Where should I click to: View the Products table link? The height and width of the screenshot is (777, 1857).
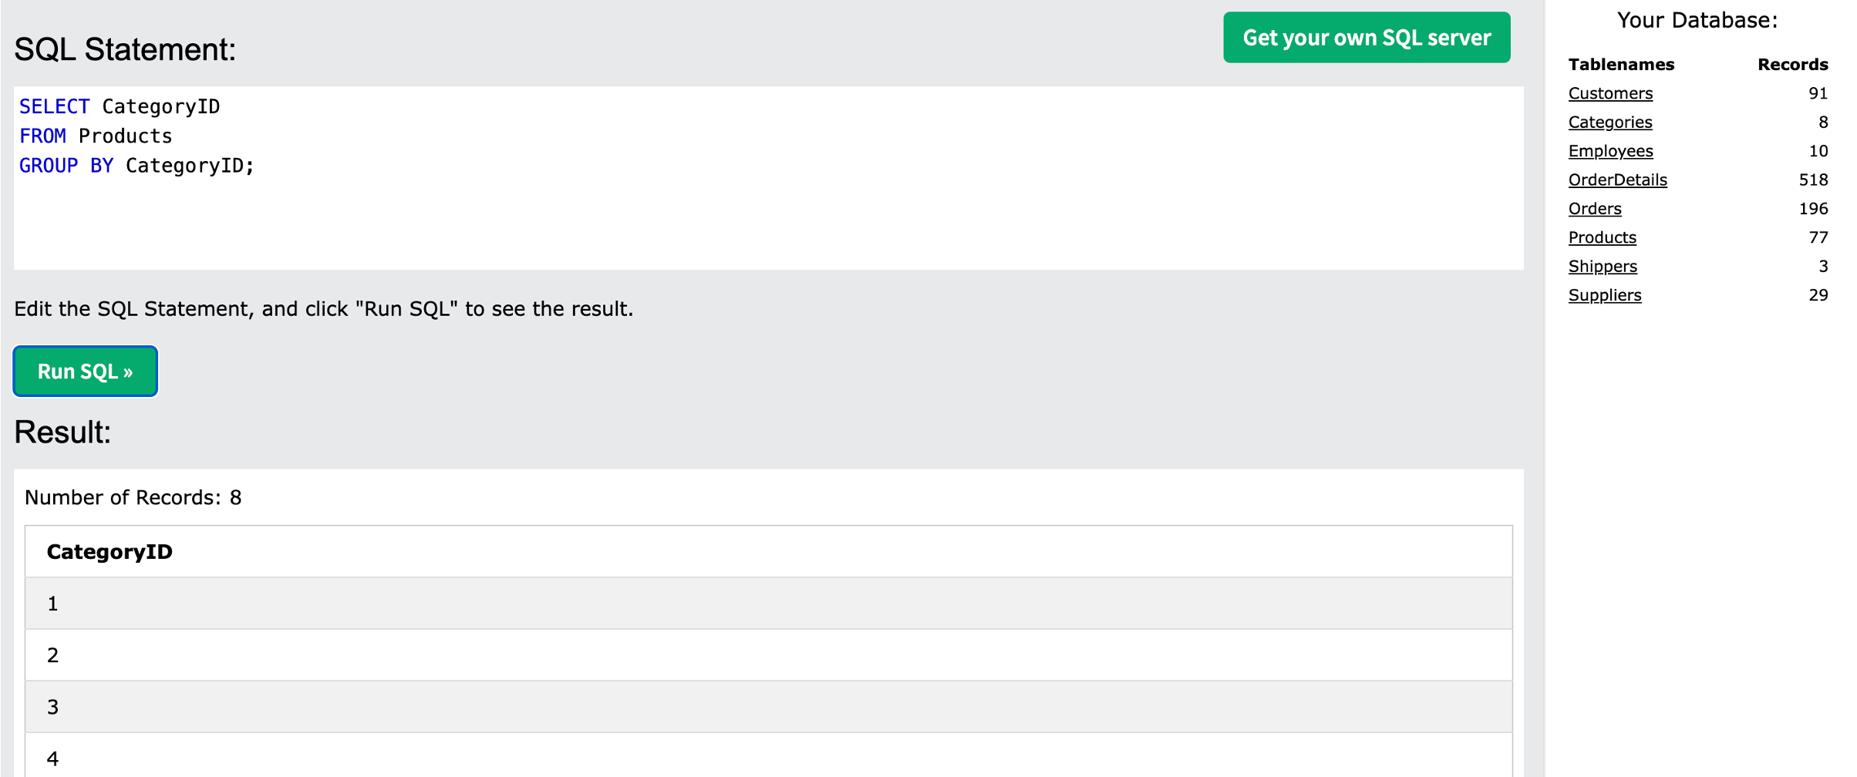(x=1602, y=237)
